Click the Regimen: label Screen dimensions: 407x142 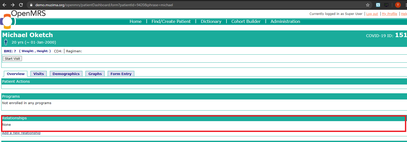point(74,51)
